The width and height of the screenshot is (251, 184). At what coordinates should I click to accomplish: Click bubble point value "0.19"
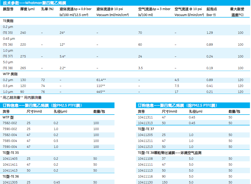tap(210, 68)
